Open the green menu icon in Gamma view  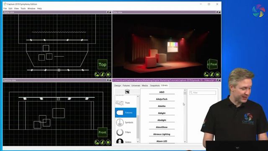(x=108, y=142)
